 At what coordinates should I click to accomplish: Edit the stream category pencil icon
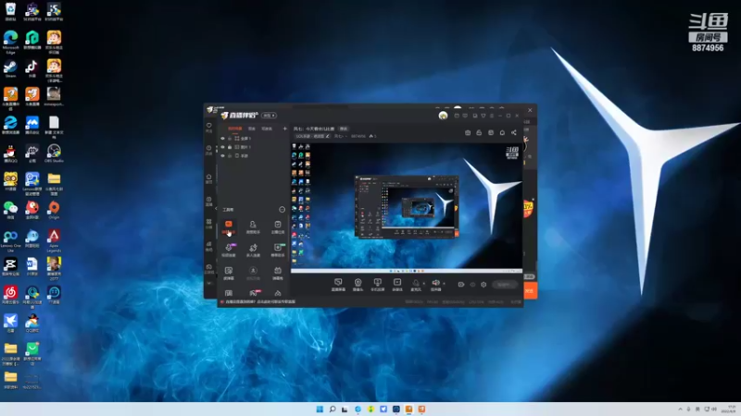tap(327, 136)
